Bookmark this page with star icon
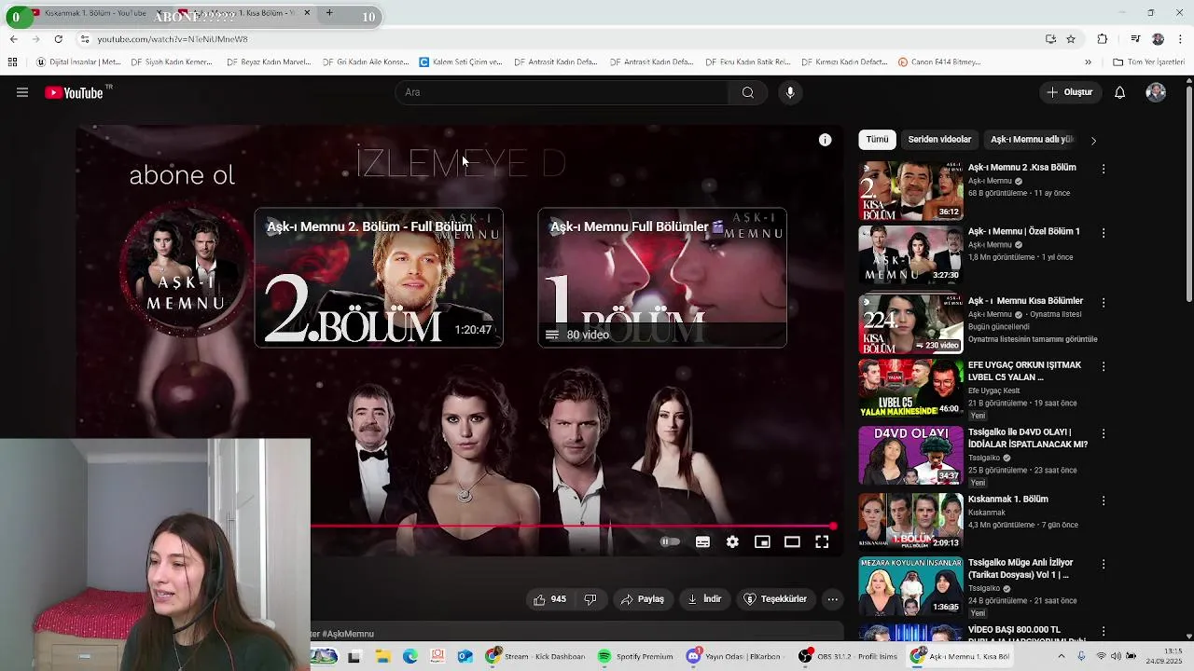Viewport: 1194px width, 671px height. [1071, 39]
